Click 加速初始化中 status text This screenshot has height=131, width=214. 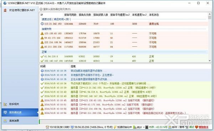(124, 127)
